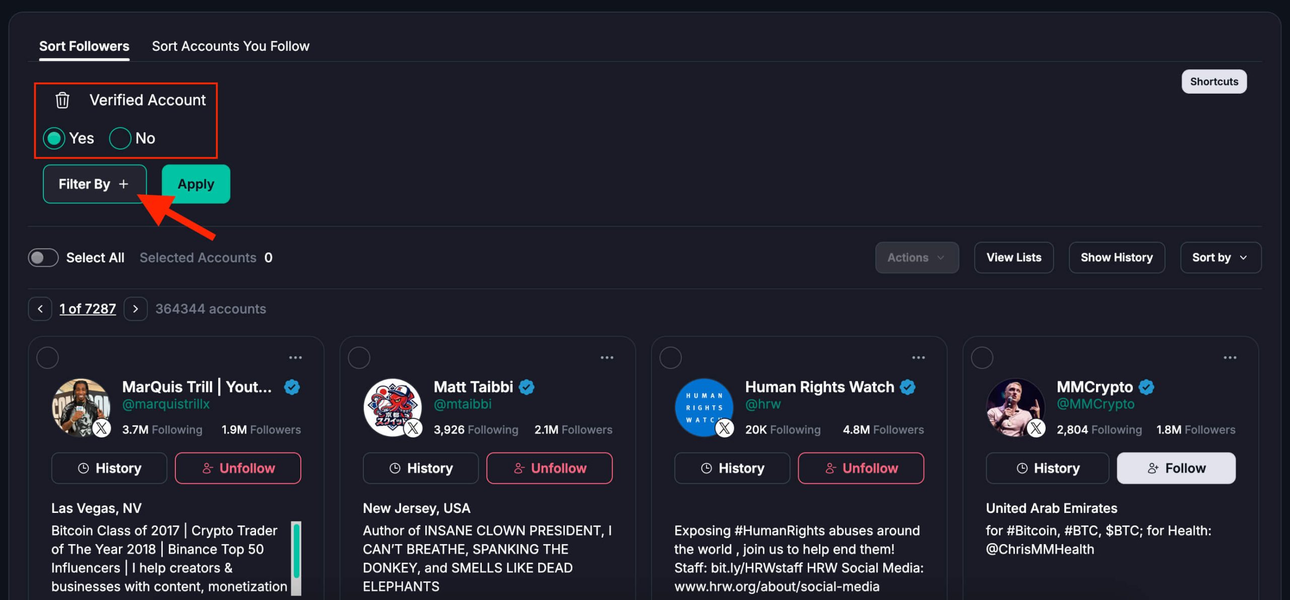Open three-dot menu on Human Rights Watch card
Image resolution: width=1290 pixels, height=600 pixels.
918,357
